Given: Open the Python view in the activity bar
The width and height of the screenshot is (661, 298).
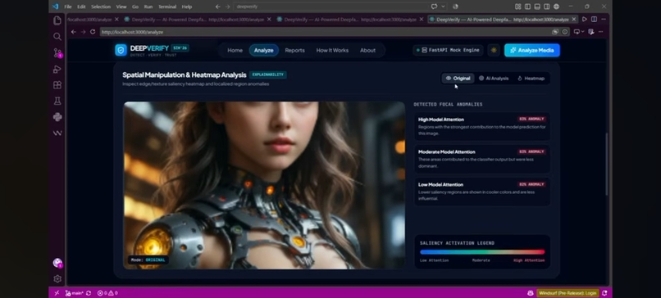Looking at the screenshot, I should 57,117.
